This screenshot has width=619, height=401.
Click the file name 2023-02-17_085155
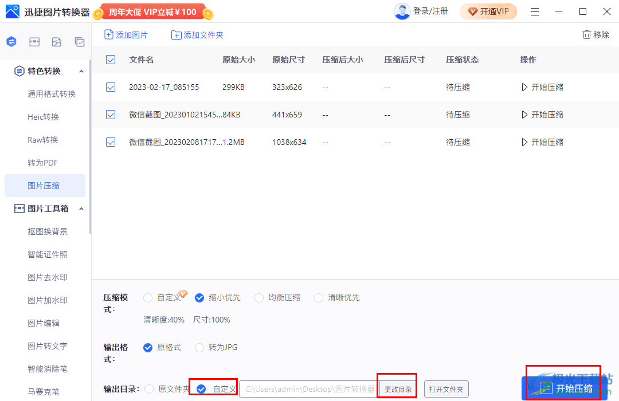[164, 87]
